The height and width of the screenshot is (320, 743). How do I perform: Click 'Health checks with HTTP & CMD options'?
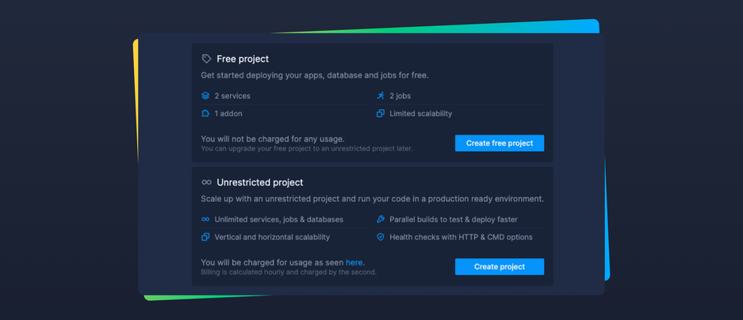point(461,237)
